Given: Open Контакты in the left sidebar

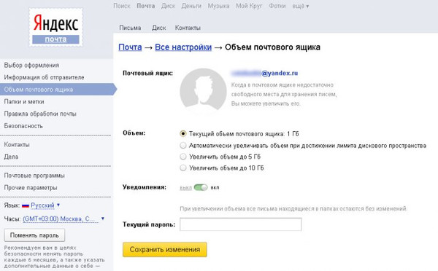Looking at the screenshot, I should coord(17,145).
